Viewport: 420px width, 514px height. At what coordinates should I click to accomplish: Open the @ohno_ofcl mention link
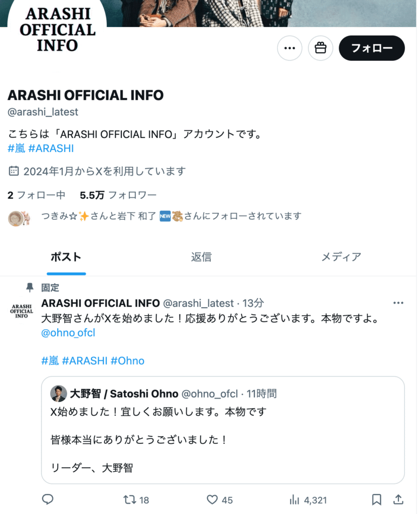coord(68,333)
